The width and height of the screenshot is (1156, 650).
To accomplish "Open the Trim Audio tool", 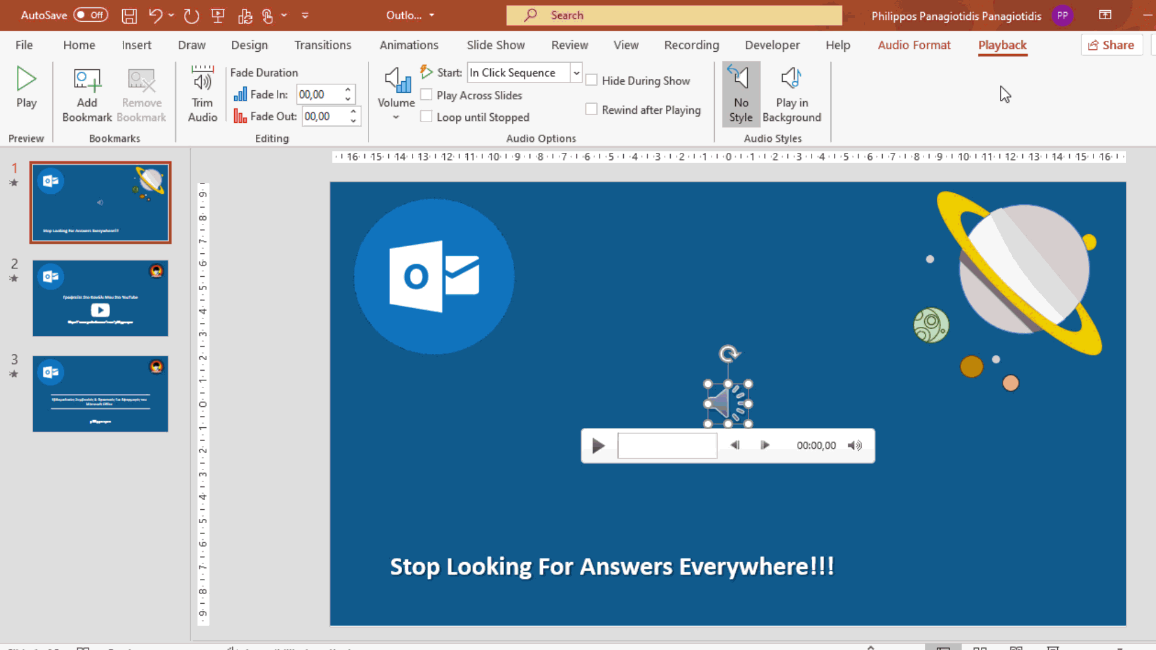I will 202,93.
